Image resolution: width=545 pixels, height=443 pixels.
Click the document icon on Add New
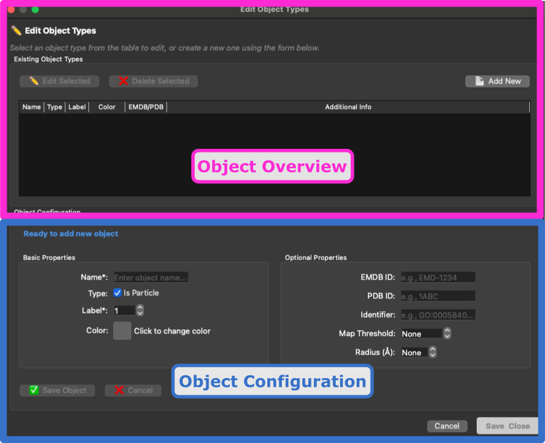click(x=478, y=80)
